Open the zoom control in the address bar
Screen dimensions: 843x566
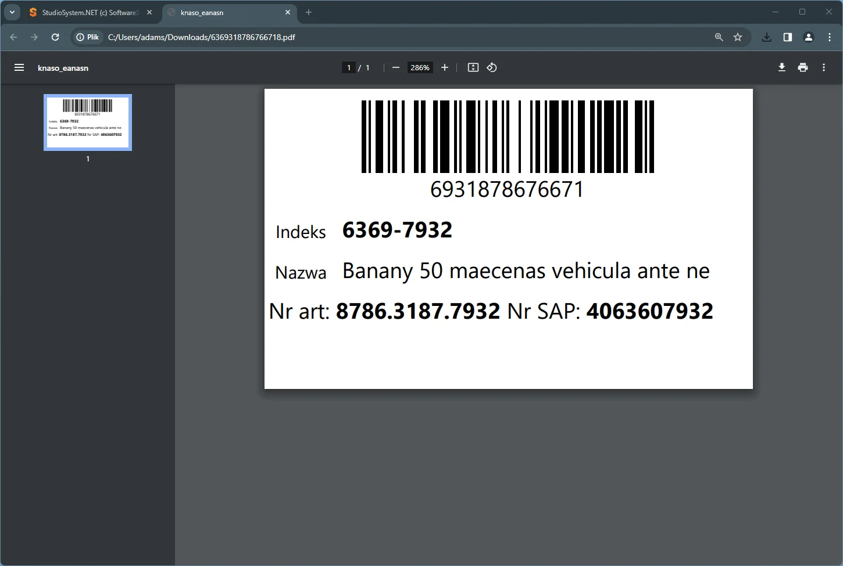pos(719,37)
